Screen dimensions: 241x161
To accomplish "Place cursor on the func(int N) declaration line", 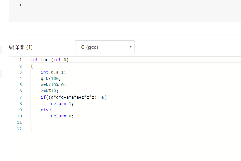I will click(50, 60).
